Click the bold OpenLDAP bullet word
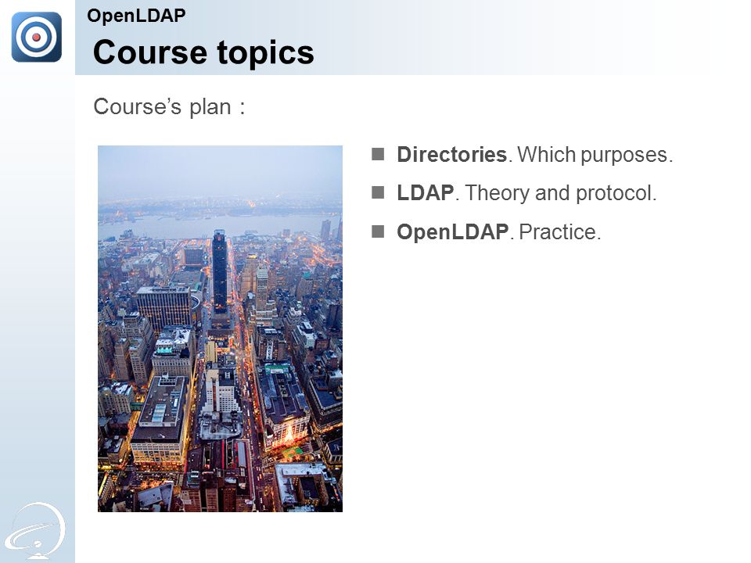751x563 pixels. (x=453, y=232)
